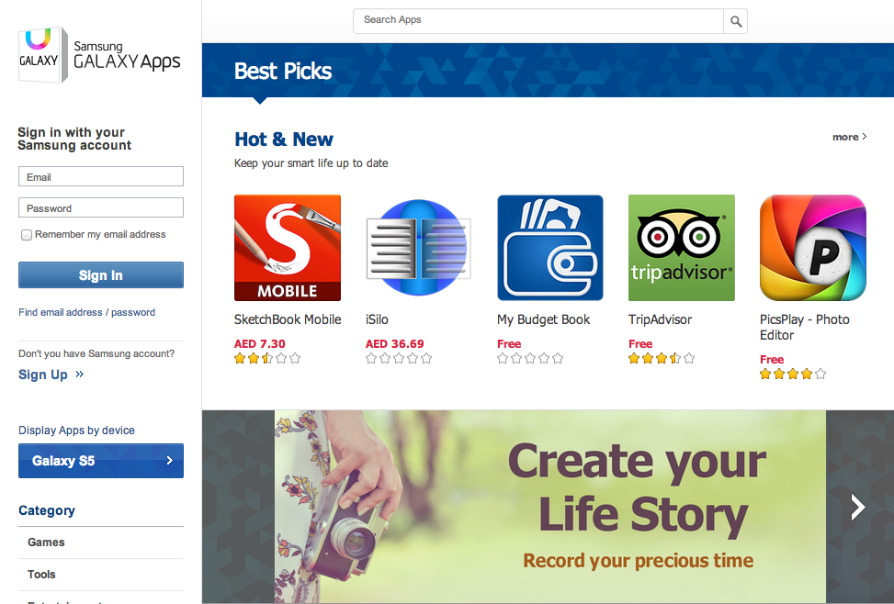Focus the Password input field
Viewport: 894px width, 604px height.
pyautogui.click(x=101, y=208)
